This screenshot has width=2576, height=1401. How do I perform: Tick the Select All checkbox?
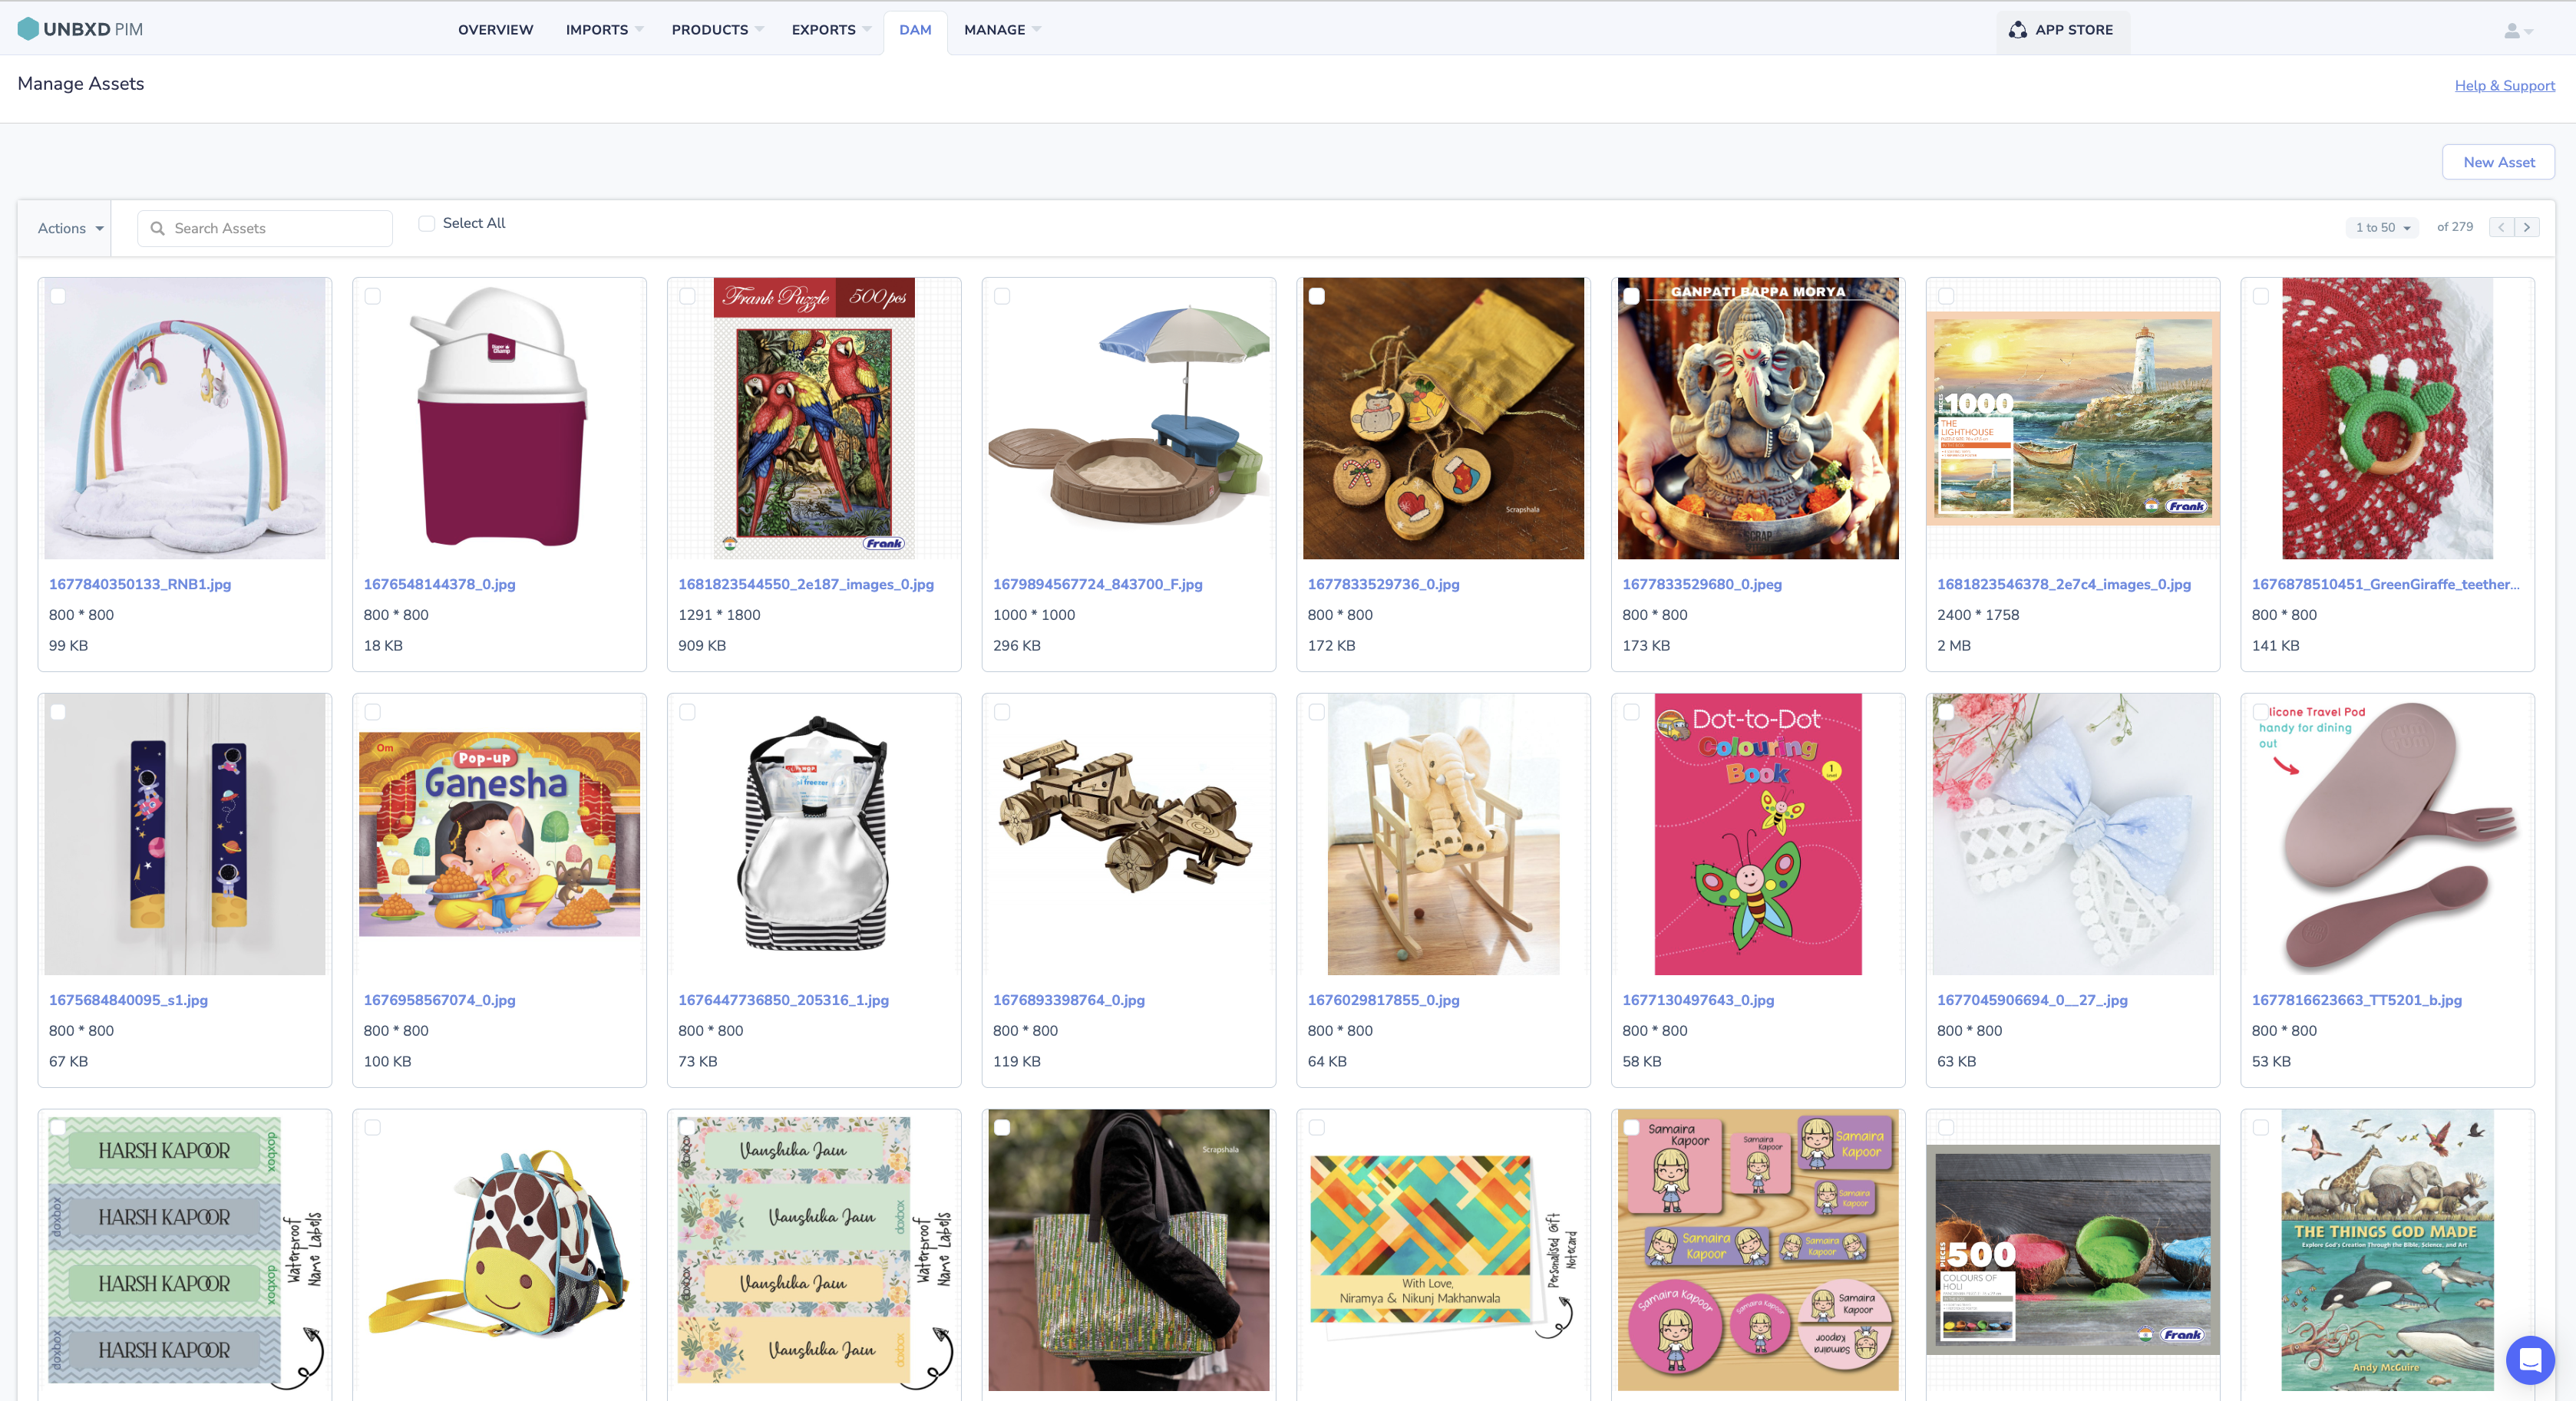(426, 223)
